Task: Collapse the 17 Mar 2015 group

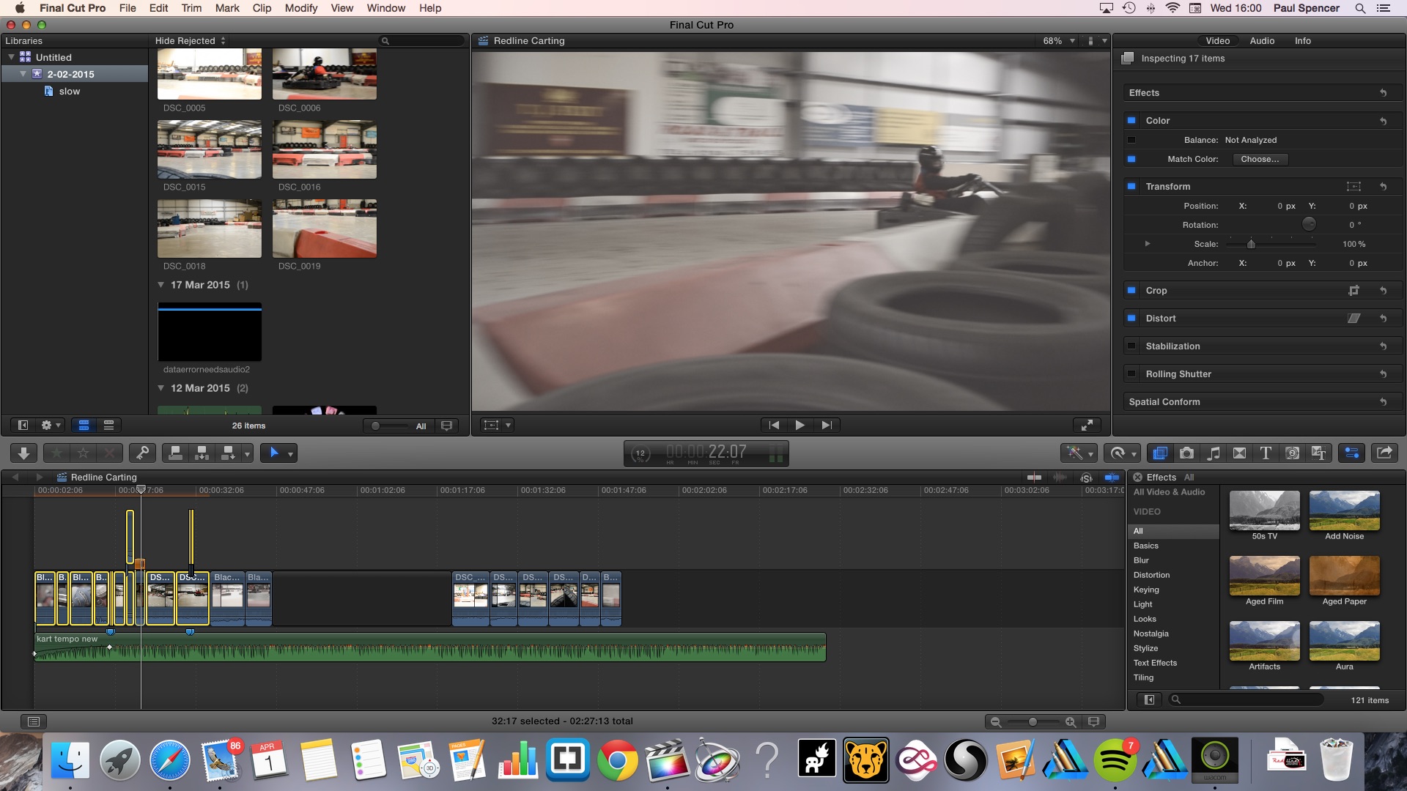Action: coord(161,285)
